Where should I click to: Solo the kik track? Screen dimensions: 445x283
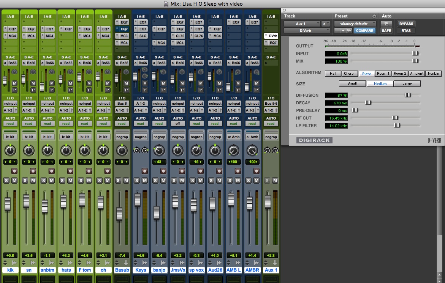[6, 181]
